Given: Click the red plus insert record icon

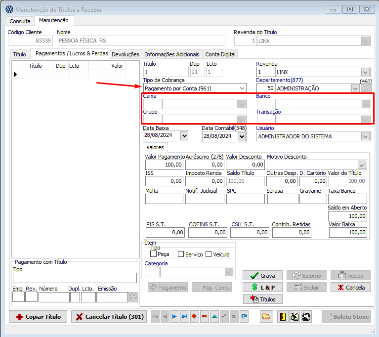Looking at the screenshot, I should click(x=194, y=316).
